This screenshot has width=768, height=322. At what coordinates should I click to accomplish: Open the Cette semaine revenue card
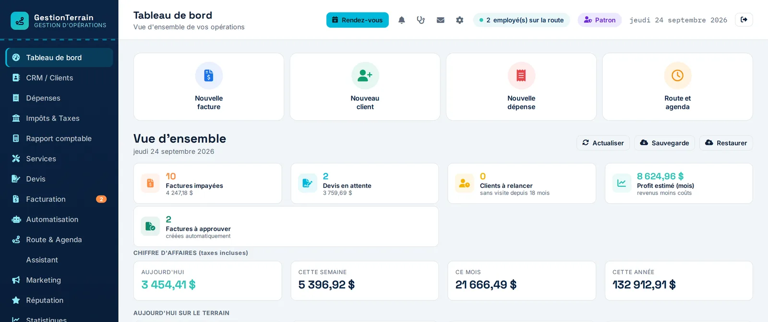[x=365, y=281]
